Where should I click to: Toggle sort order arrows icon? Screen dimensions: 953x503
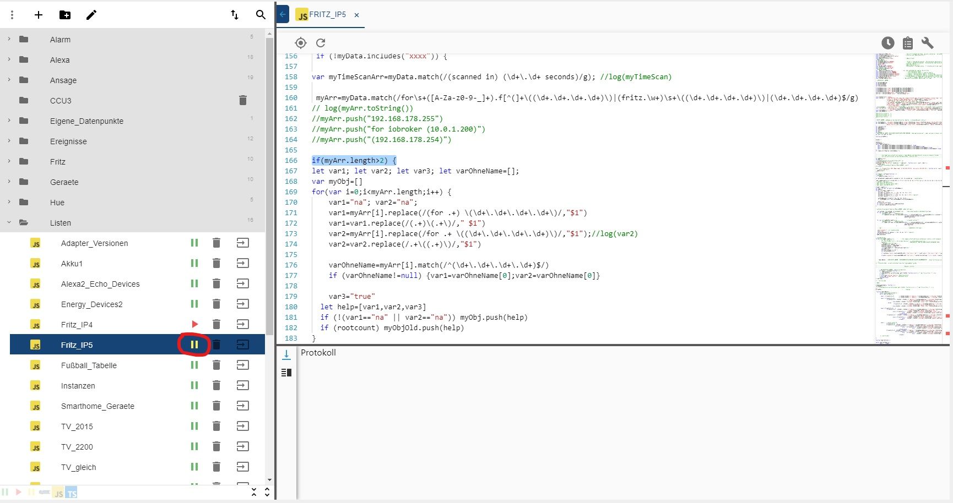click(235, 15)
